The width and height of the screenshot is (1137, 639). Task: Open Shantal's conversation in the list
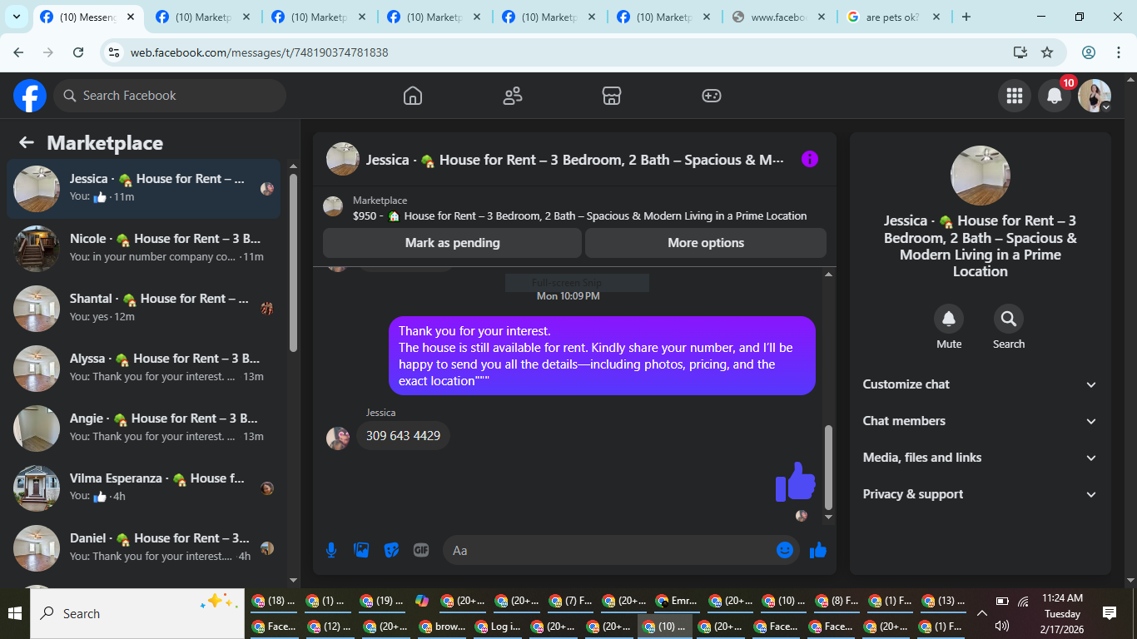pyautogui.click(x=144, y=309)
